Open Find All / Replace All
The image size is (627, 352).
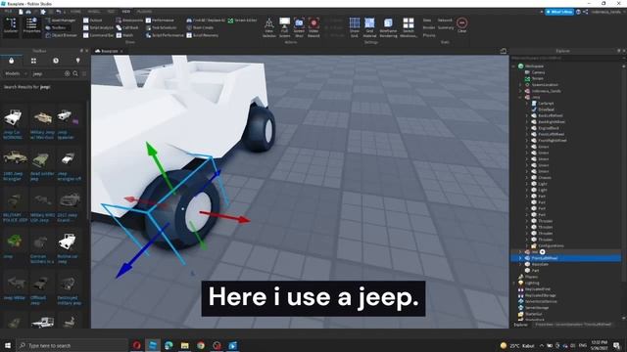[206, 20]
